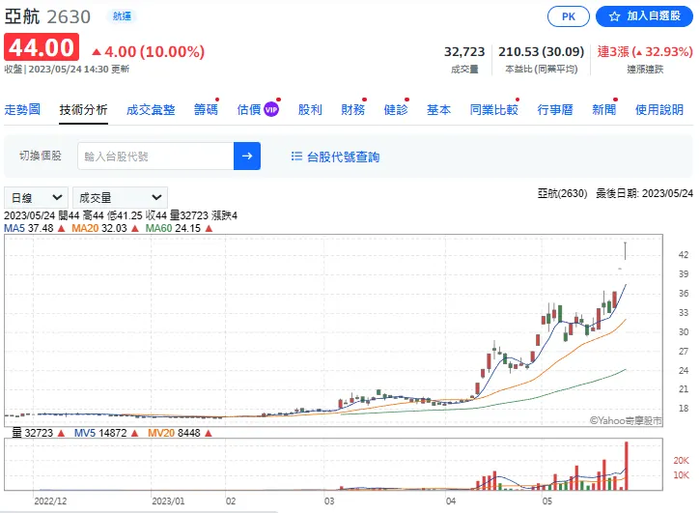
Task: Click the latest candlestick near 44
Action: tap(626, 250)
